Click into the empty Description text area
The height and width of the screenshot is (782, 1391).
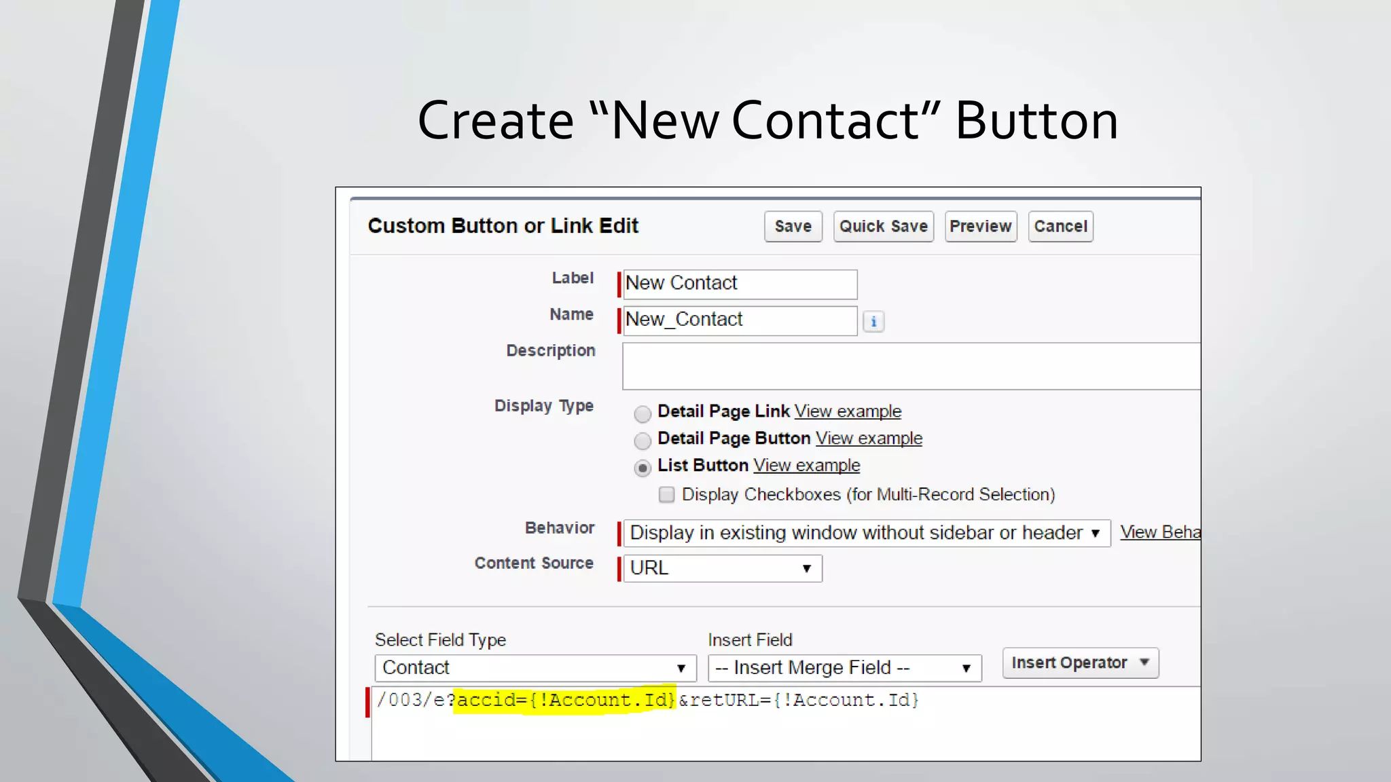pos(911,367)
